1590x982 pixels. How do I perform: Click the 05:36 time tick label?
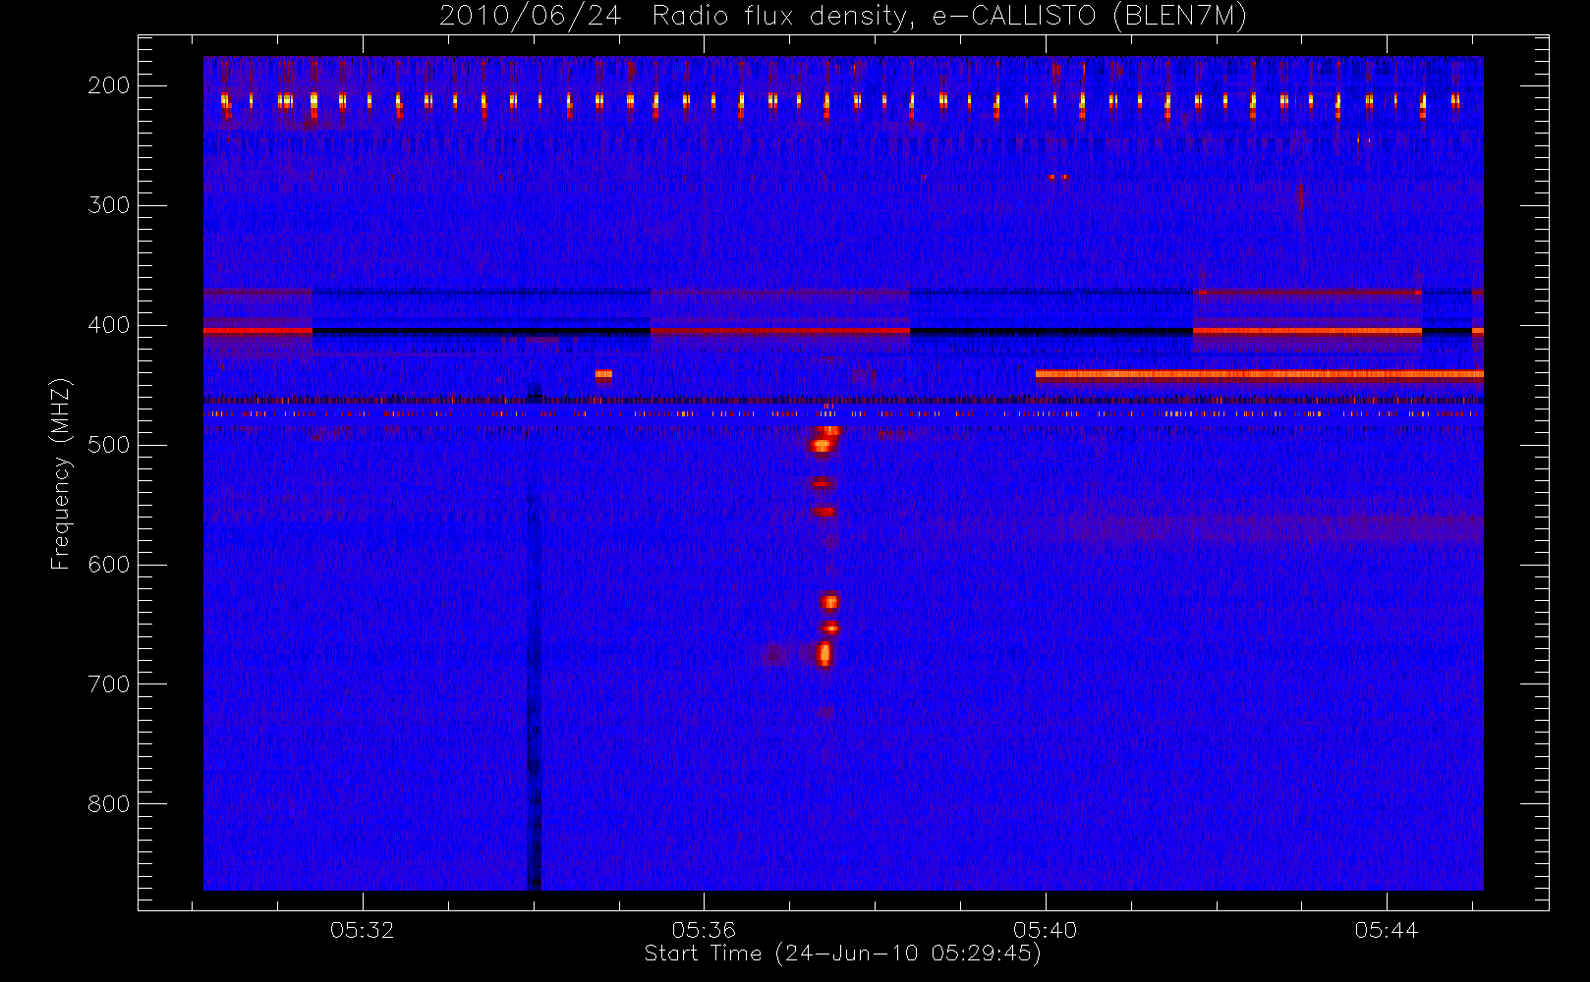pyautogui.click(x=704, y=930)
